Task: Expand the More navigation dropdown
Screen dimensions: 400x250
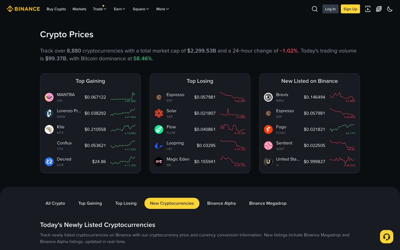Action: (162, 9)
